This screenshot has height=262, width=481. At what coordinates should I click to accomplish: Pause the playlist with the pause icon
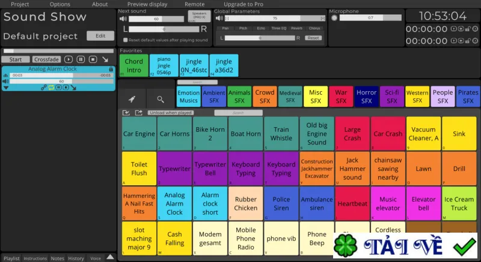pos(81,59)
